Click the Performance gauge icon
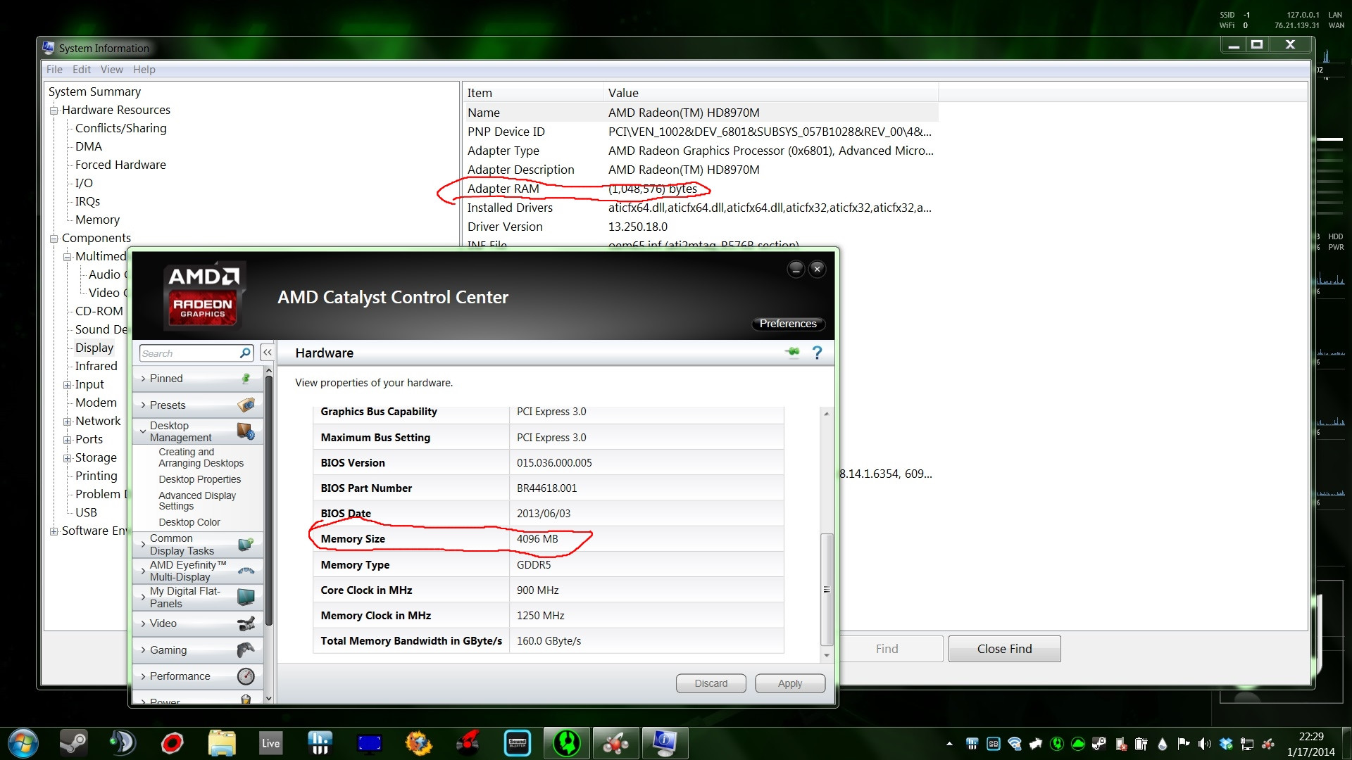Screen dimensions: 1352x760 click(x=246, y=676)
